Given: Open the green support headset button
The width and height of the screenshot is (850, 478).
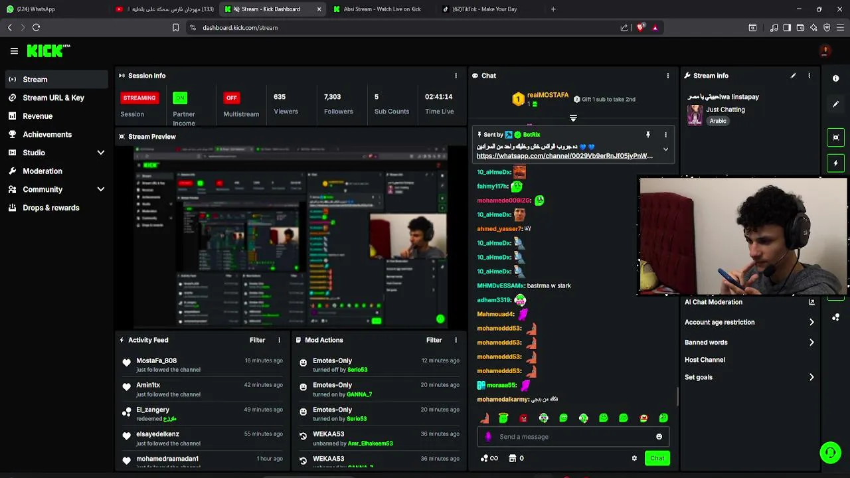Looking at the screenshot, I should pos(830,453).
